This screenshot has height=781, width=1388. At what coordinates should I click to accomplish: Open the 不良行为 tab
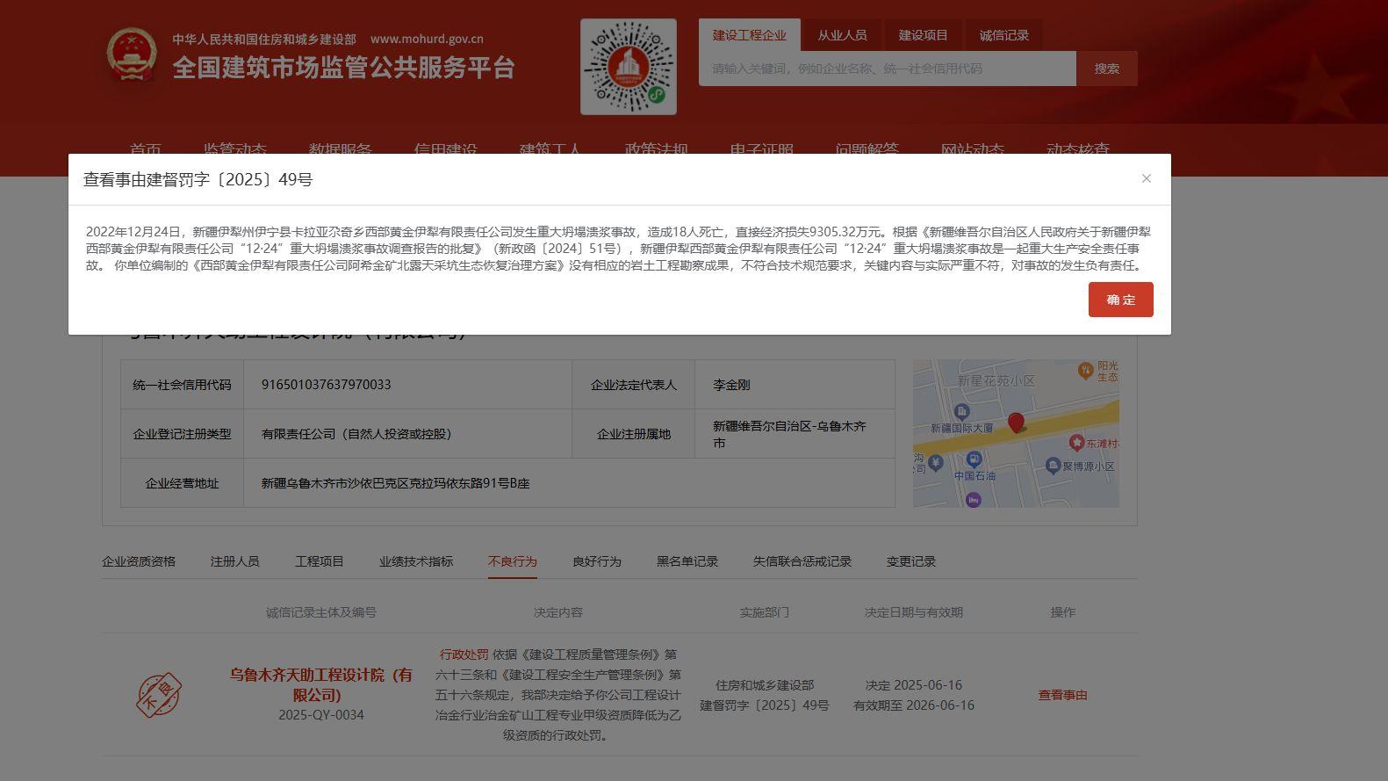click(512, 561)
